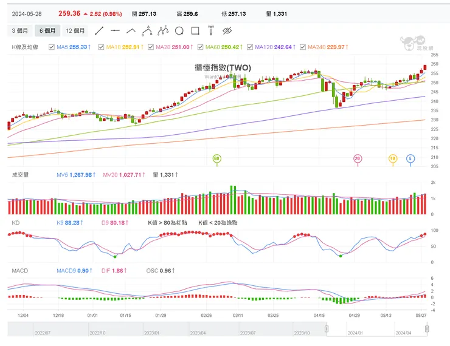Click the 成交量 panel label
This screenshot has height=346, width=450.
click(20, 175)
